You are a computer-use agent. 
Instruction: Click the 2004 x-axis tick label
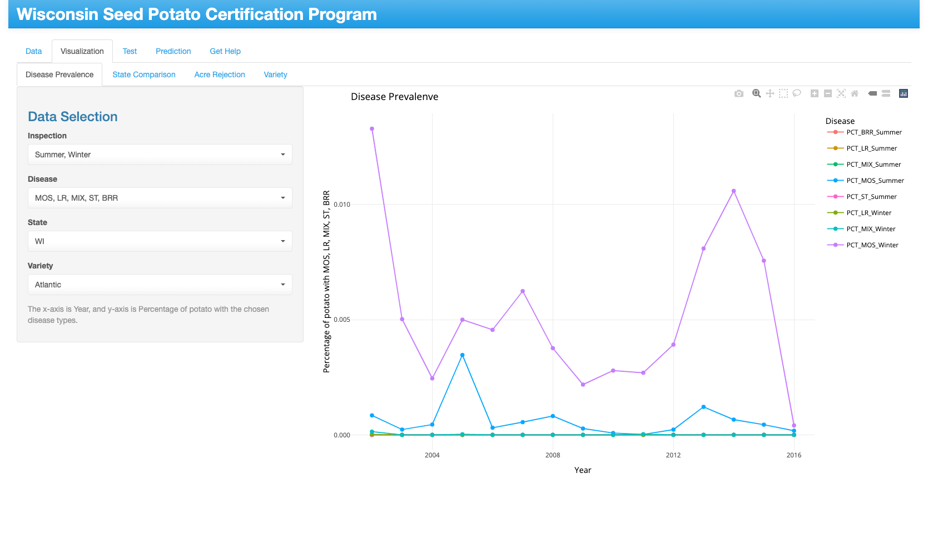(x=432, y=455)
